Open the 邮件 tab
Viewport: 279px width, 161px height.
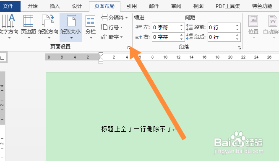[154, 6]
